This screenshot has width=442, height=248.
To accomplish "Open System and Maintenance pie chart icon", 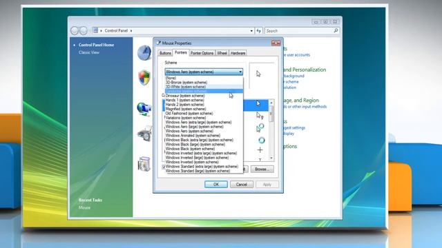I will point(144,53).
